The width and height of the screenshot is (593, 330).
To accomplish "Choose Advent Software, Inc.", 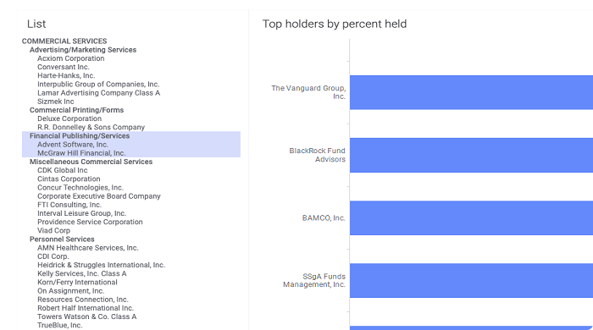I will pyautogui.click(x=73, y=145).
